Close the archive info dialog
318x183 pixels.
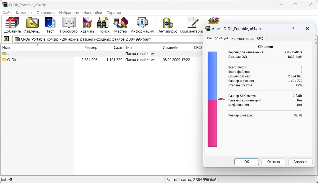[x=307, y=29]
